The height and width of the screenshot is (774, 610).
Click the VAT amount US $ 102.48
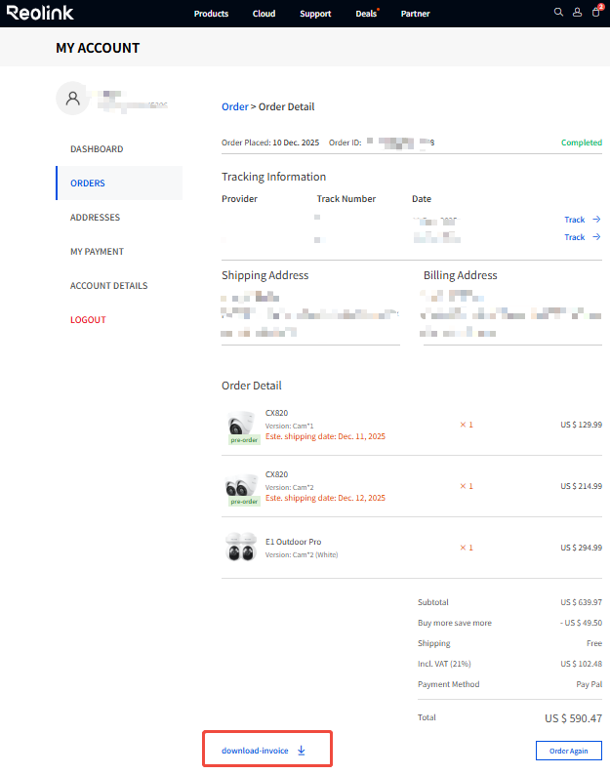(582, 664)
